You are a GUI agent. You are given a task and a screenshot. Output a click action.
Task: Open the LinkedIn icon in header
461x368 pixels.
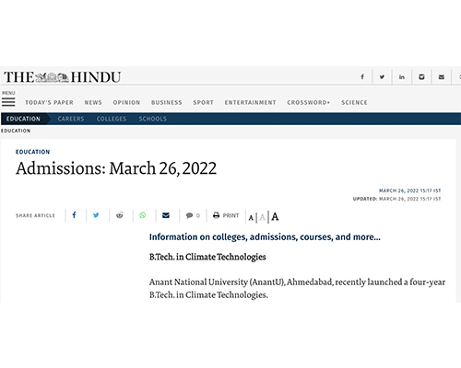tap(402, 76)
